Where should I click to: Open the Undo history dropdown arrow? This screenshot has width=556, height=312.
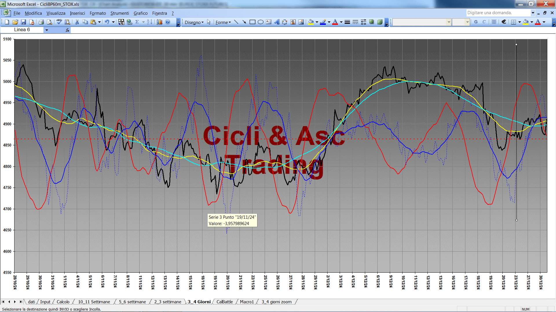pyautogui.click(x=113, y=22)
